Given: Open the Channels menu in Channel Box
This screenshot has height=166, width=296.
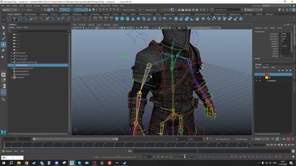Looking at the screenshot, I should click(x=259, y=28).
